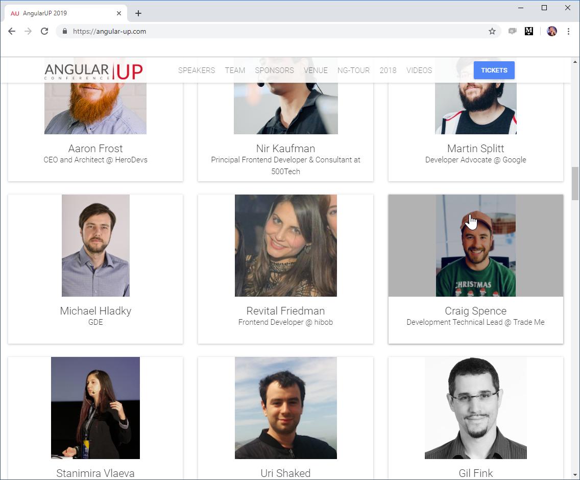
Task: Go to TEAM section
Action: point(235,70)
